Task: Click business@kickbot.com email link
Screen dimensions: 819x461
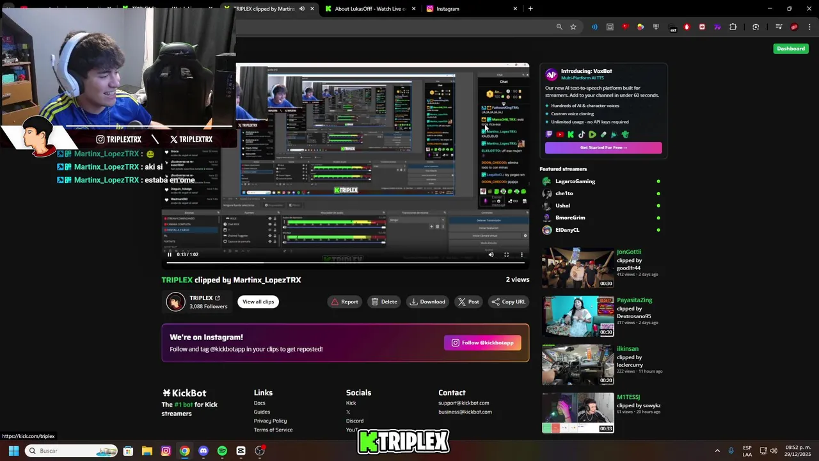Action: click(465, 412)
